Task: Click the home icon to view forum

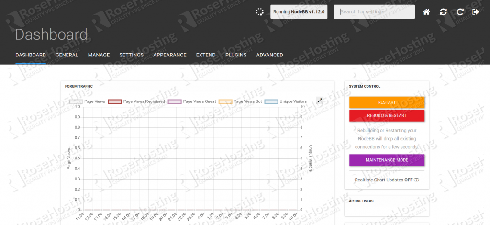Action: [x=426, y=12]
